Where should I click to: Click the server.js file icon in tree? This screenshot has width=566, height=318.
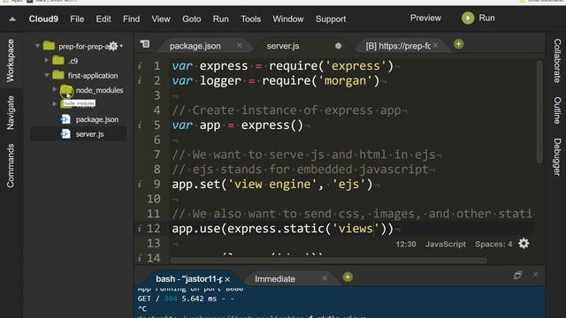(65, 133)
